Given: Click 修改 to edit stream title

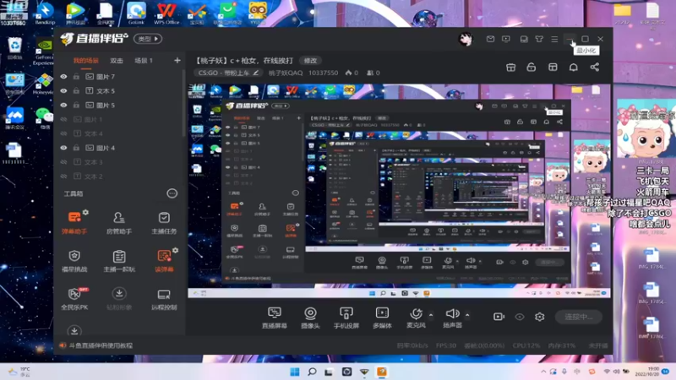Looking at the screenshot, I should click(310, 61).
